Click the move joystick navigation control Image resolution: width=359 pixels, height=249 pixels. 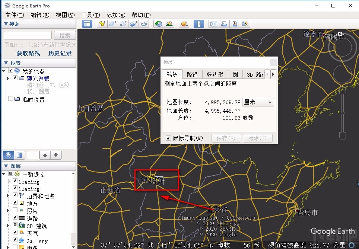pyautogui.click(x=342, y=74)
